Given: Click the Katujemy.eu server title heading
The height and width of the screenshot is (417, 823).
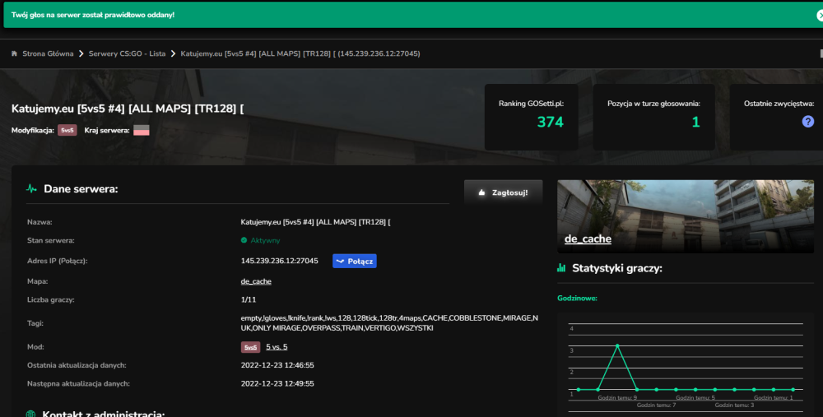Looking at the screenshot, I should 128,109.
